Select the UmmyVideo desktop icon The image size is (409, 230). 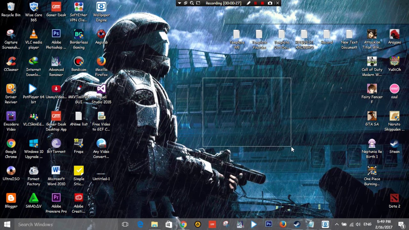56,91
